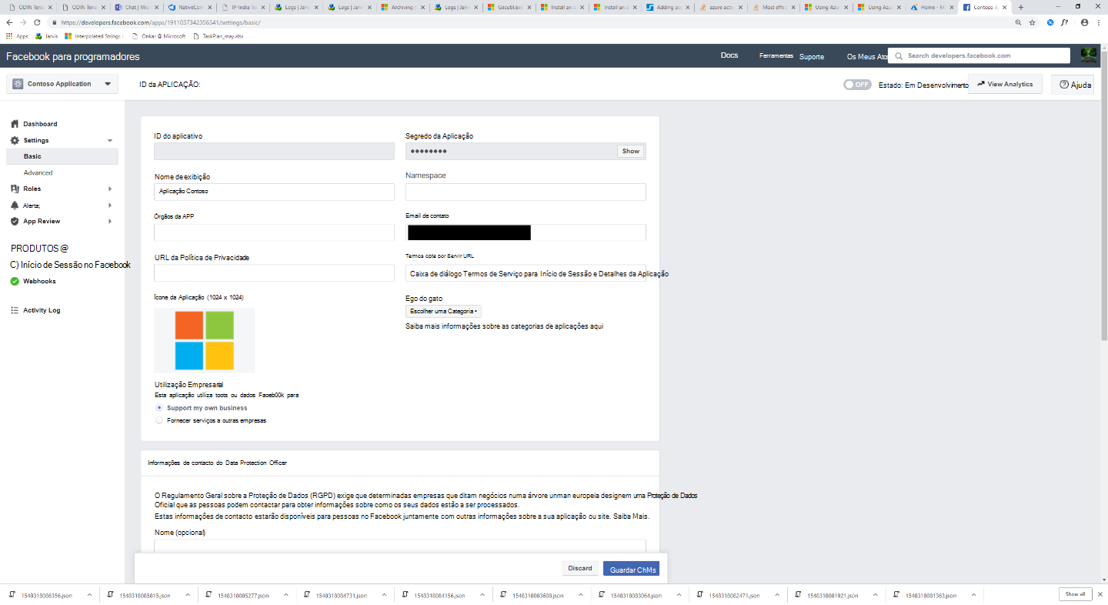Open the Contoso Application selector dropdown
The width and height of the screenshot is (1108, 605).
[x=62, y=84]
